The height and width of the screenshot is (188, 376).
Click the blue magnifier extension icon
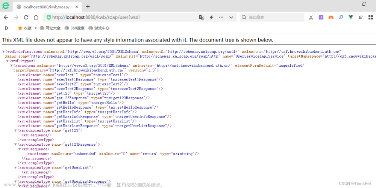(341, 17)
